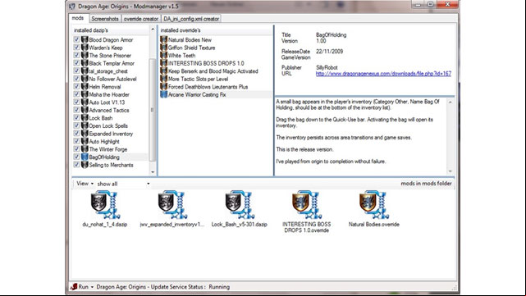Screen dimensions: 526x296
Task: Select Selling to Merchants list entry
Action: 111,165
